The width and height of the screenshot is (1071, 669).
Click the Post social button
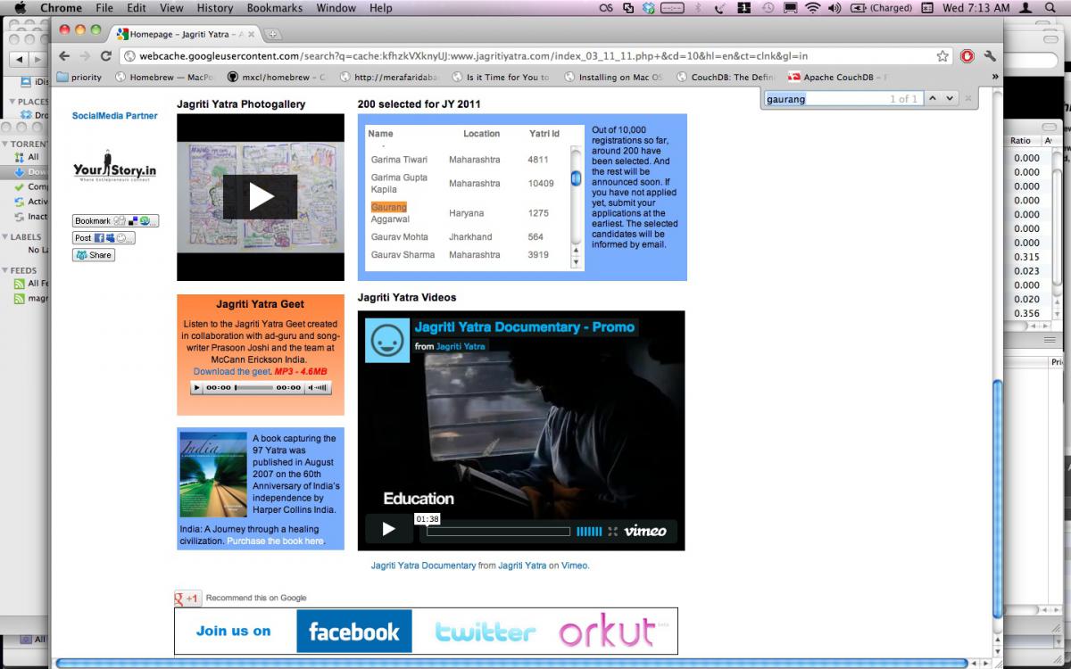tap(104, 238)
